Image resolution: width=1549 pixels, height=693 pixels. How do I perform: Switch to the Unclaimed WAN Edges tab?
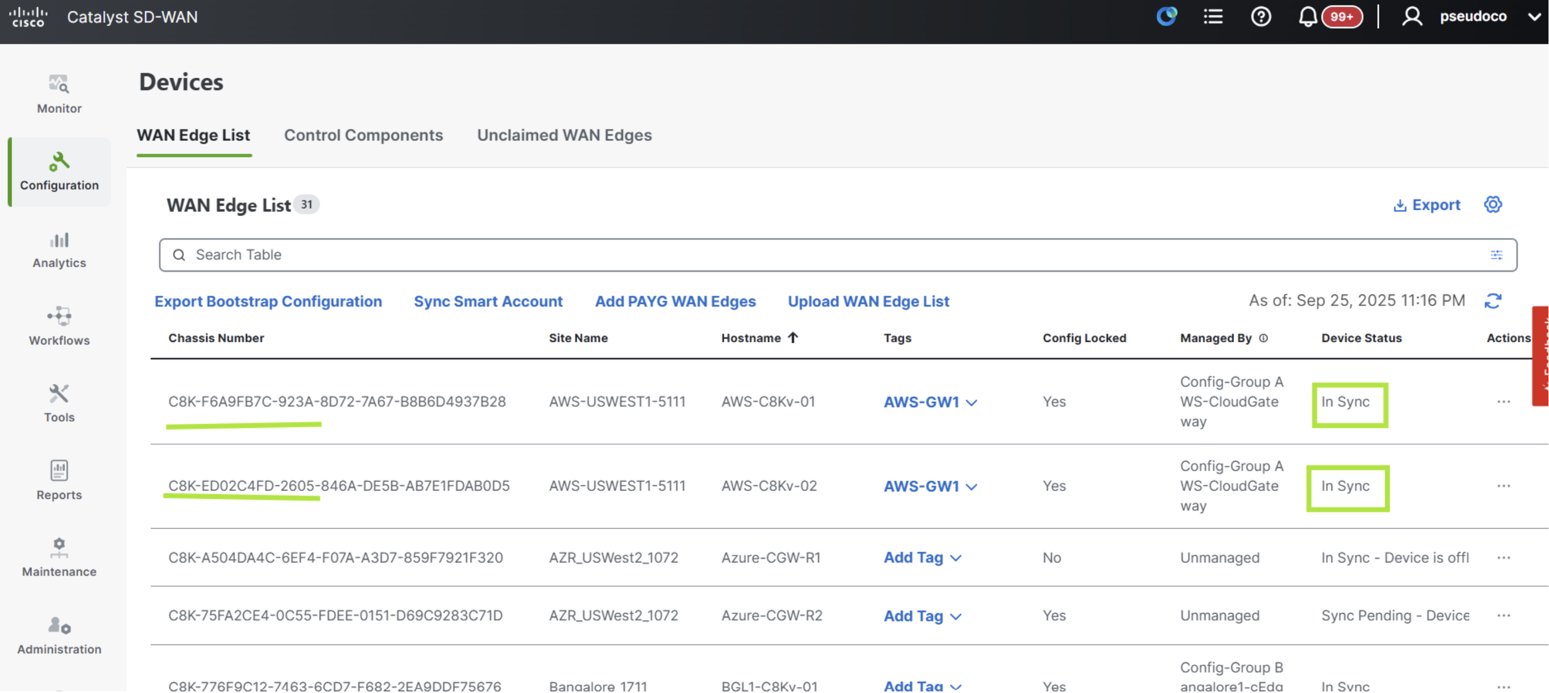[564, 135]
